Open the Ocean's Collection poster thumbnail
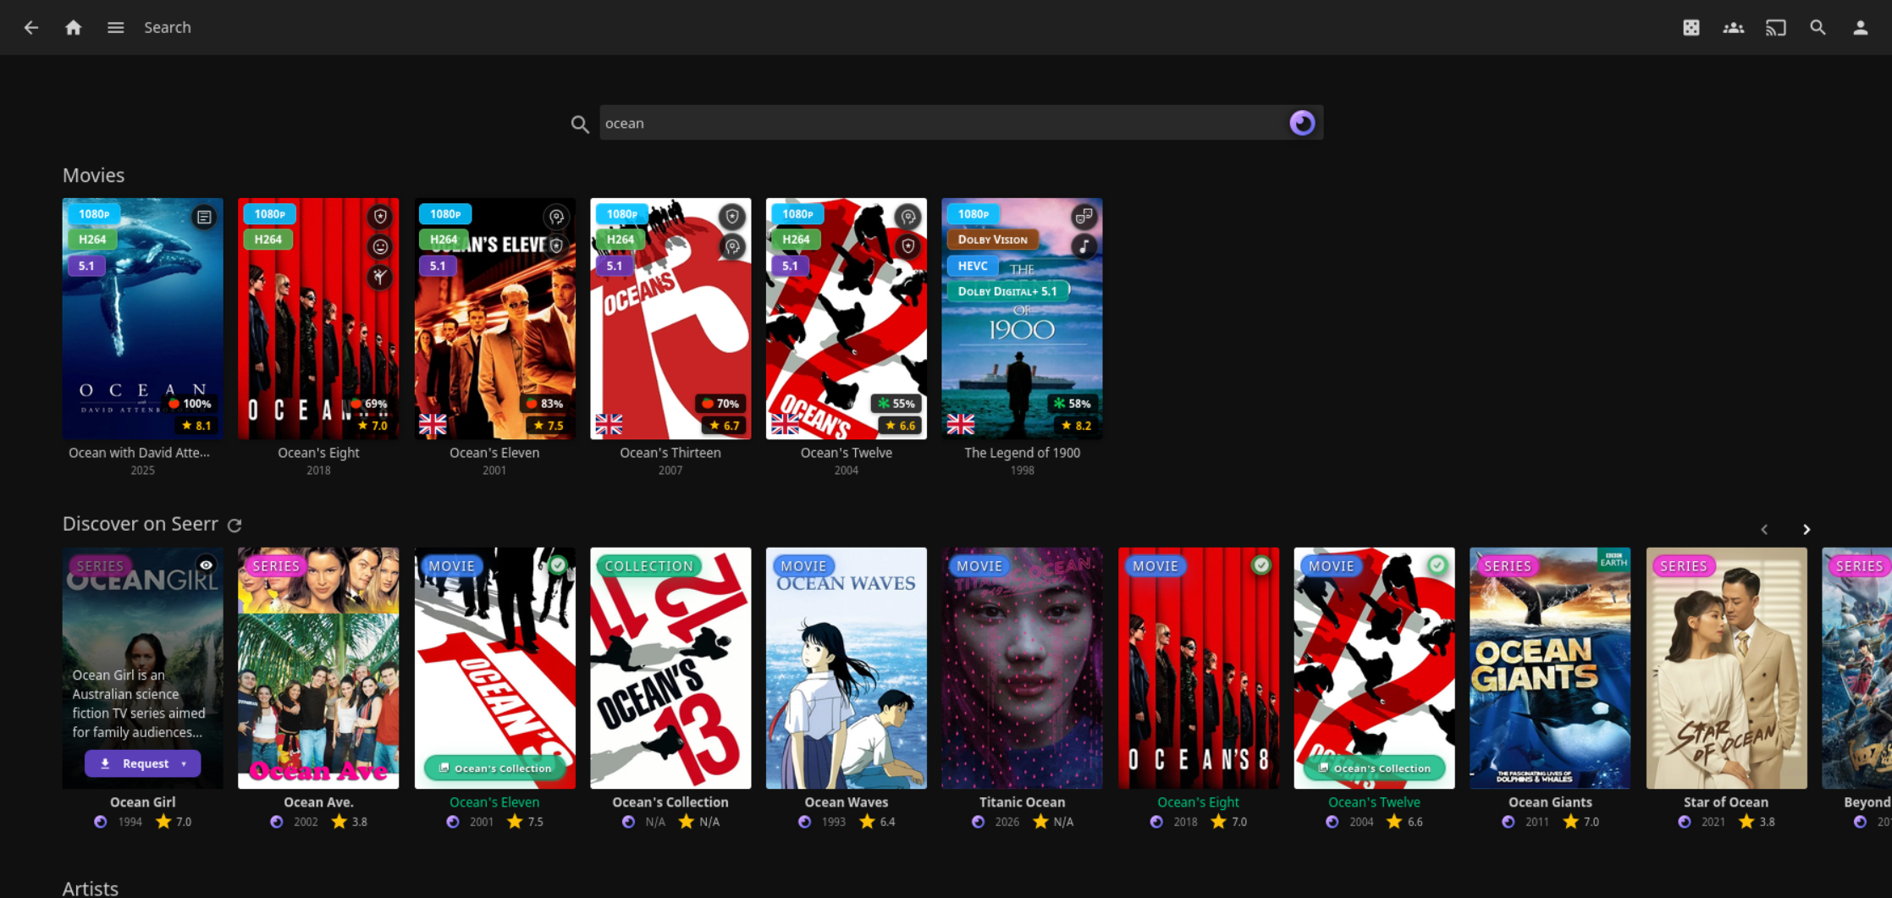Viewport: 1892px width, 898px height. coord(670,668)
